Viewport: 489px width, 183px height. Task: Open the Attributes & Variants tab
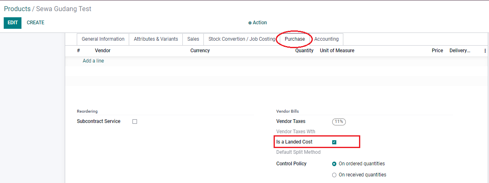click(156, 39)
